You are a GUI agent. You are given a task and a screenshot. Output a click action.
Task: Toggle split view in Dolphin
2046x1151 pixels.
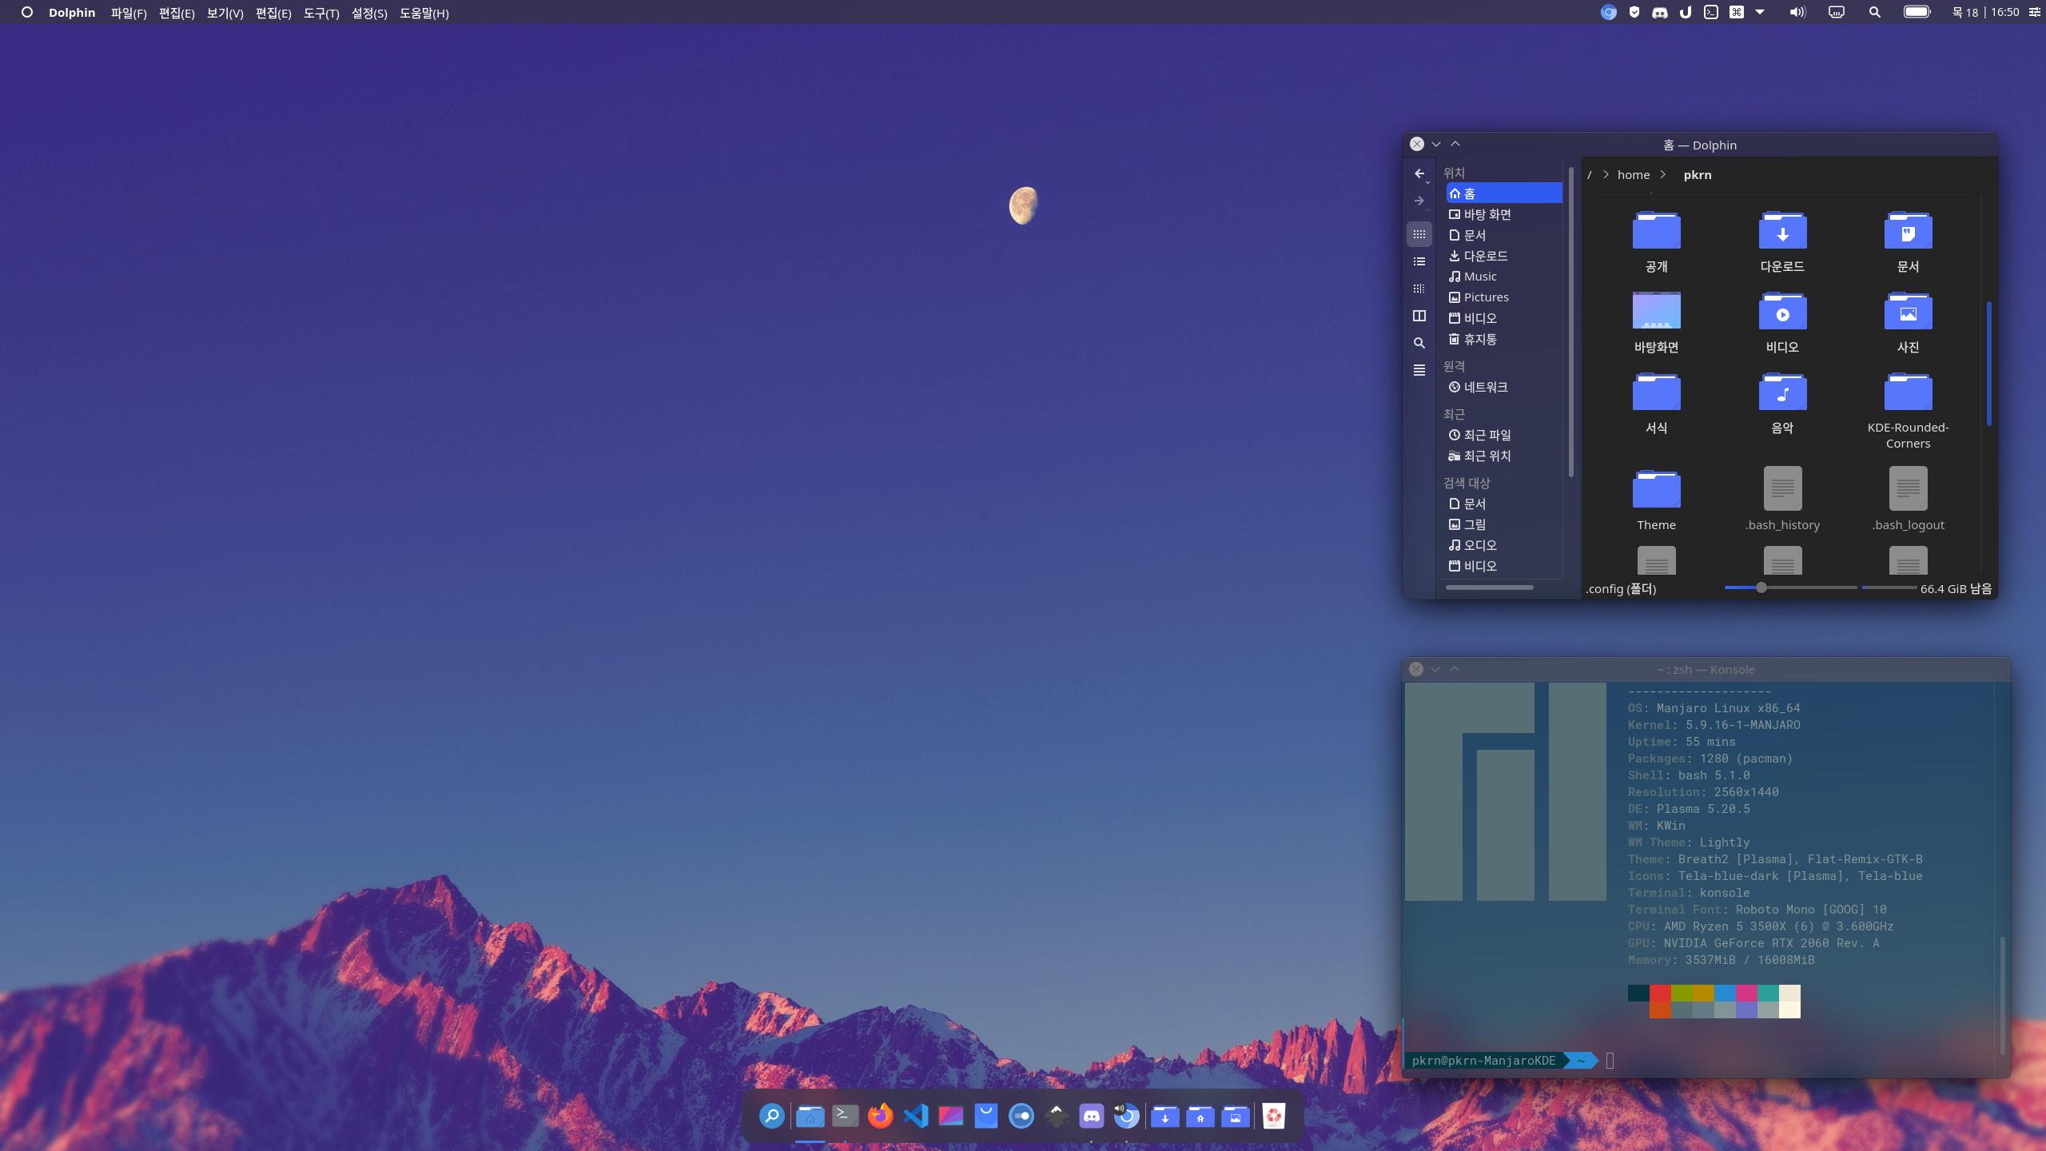tap(1419, 316)
